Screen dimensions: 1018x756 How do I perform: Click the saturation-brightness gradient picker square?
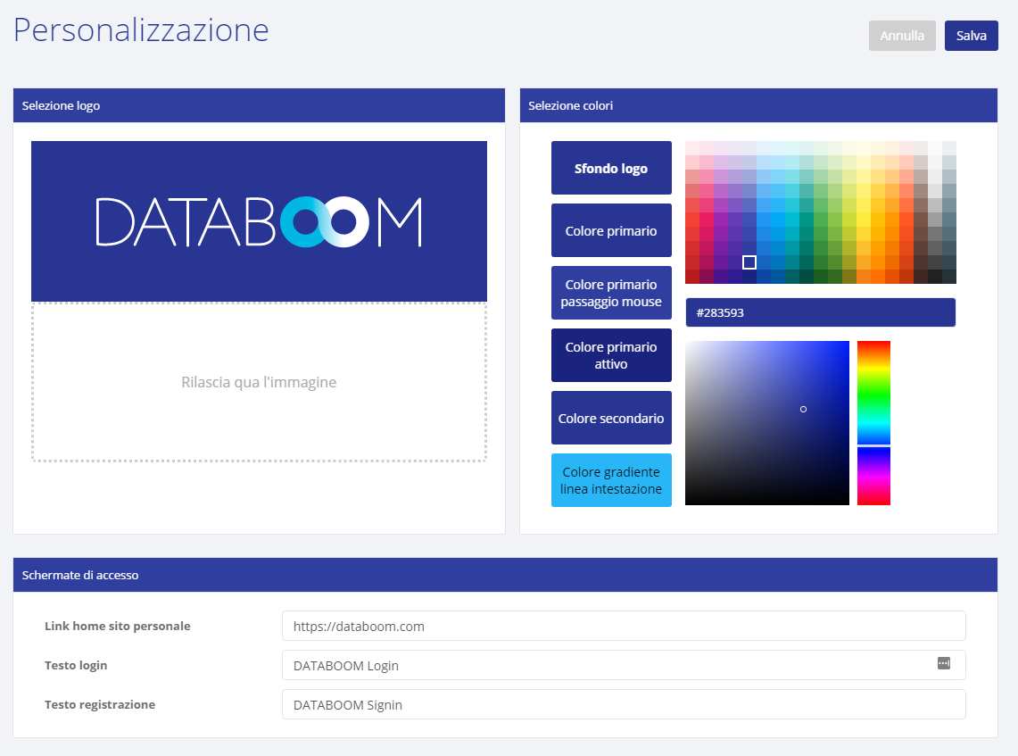click(x=766, y=423)
